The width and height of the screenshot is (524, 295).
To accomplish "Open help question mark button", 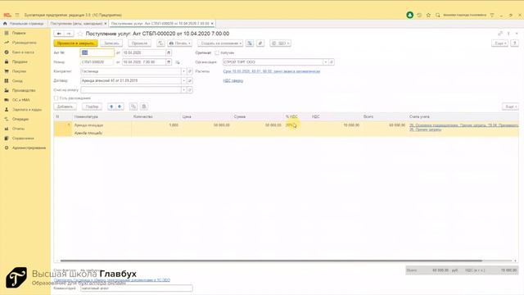I will click(515, 43).
